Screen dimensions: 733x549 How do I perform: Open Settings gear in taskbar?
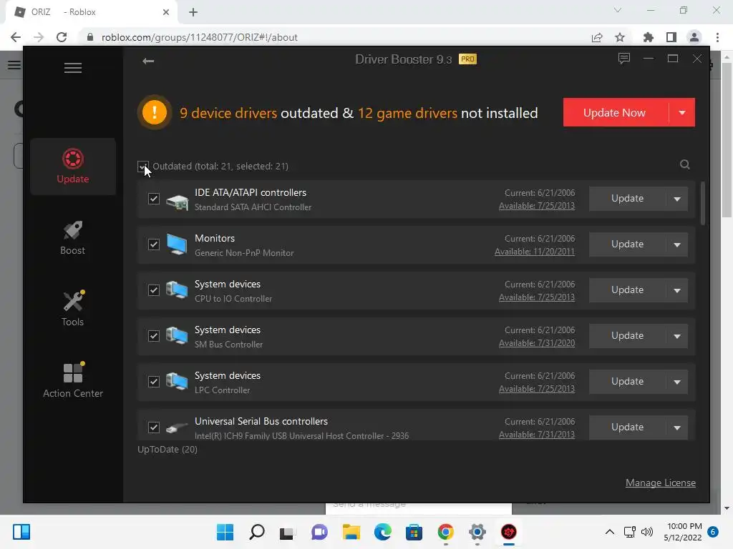tap(477, 532)
